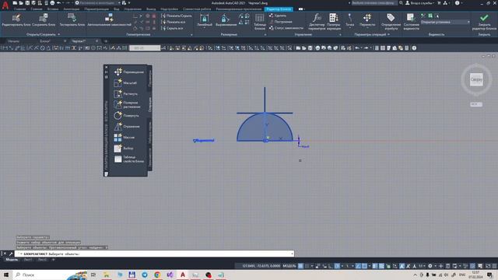Screen dimensions: 498x280
Task: Open Состояния видимости dialog
Action: coord(411,22)
